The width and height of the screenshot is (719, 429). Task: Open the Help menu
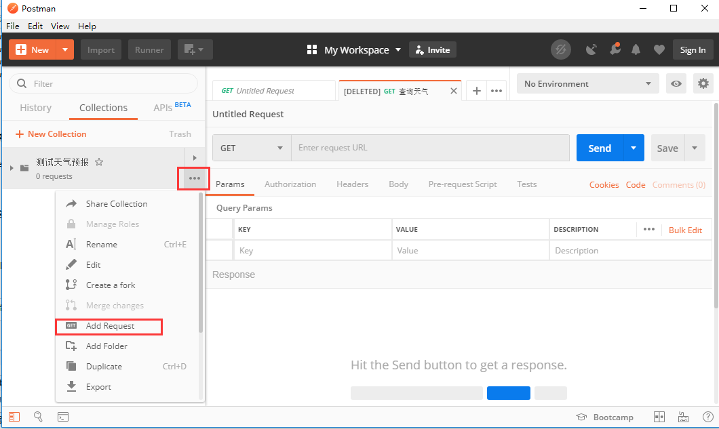(87, 26)
